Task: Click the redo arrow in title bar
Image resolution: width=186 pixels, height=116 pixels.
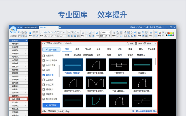Action: tap(21, 27)
